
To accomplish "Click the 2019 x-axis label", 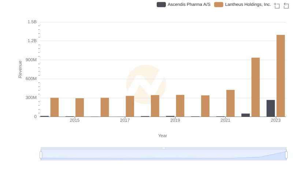I will pos(175,120).
